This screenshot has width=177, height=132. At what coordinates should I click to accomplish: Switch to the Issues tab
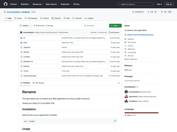pyautogui.click(x=18, y=18)
